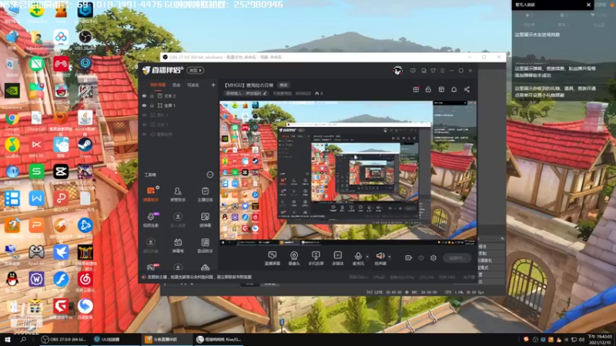The width and height of the screenshot is (616, 346).
Task: Open the 歌词助手 tool icon
Action: tap(205, 245)
